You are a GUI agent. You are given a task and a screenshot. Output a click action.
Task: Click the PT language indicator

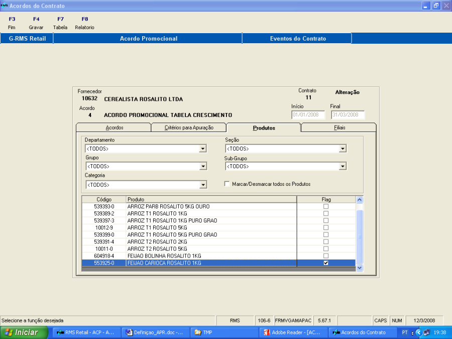404,332
